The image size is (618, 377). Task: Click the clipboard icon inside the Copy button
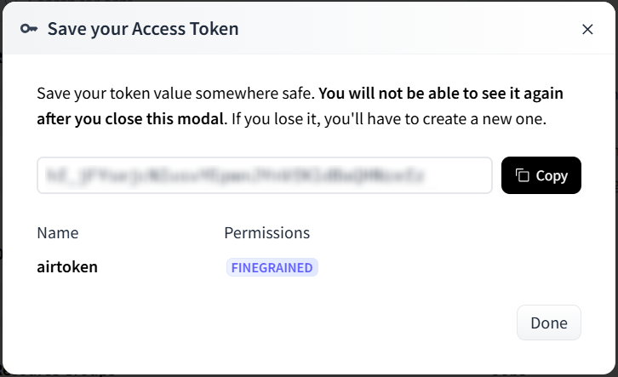(x=524, y=175)
